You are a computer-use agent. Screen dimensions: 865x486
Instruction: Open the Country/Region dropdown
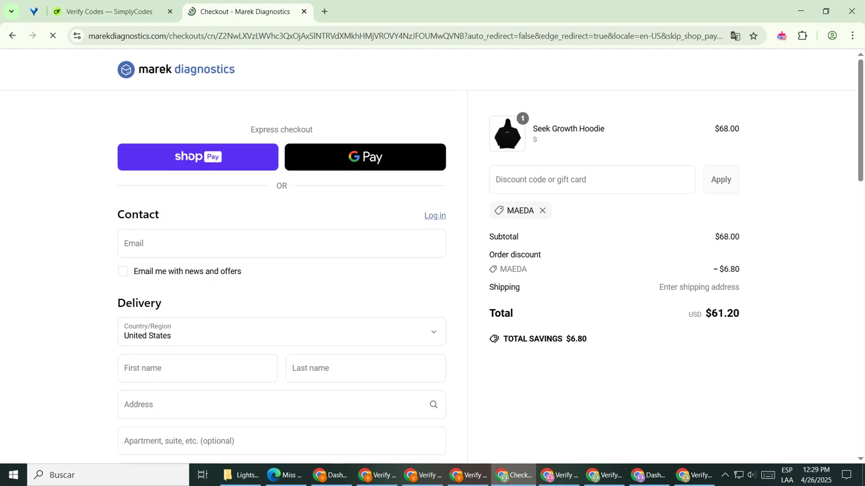click(281, 332)
